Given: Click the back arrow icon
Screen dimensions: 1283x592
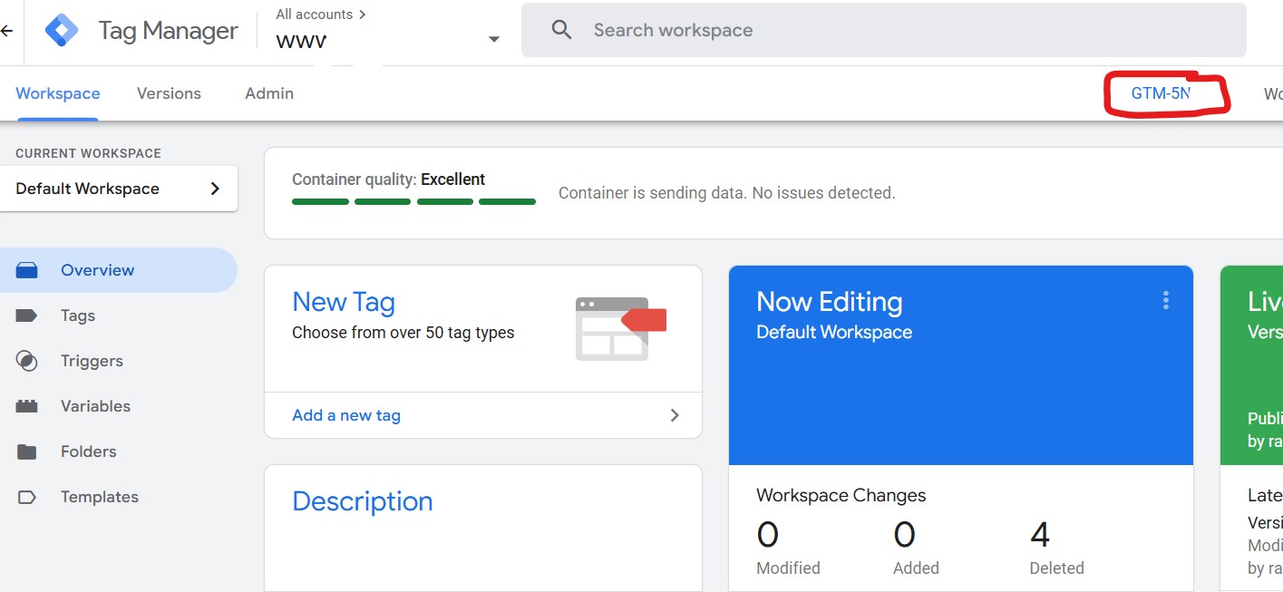Looking at the screenshot, I should click(x=6, y=31).
